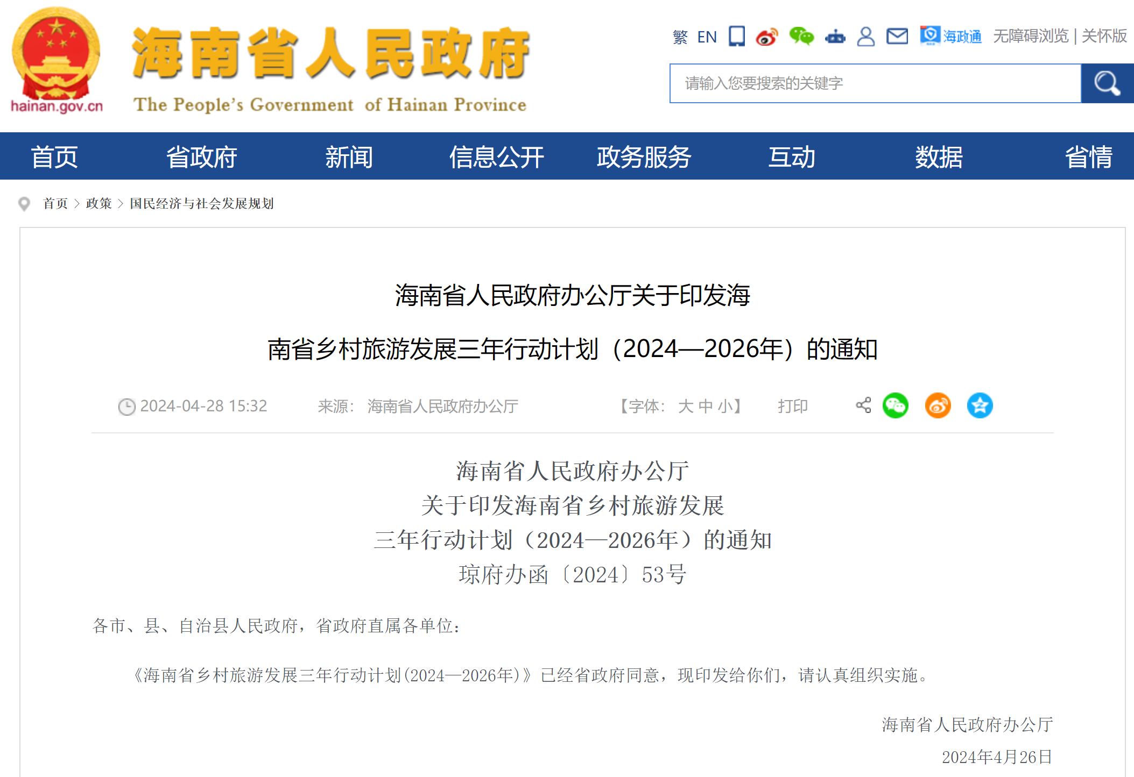Open the robot assistant icon
The width and height of the screenshot is (1134, 777).
pos(835,36)
